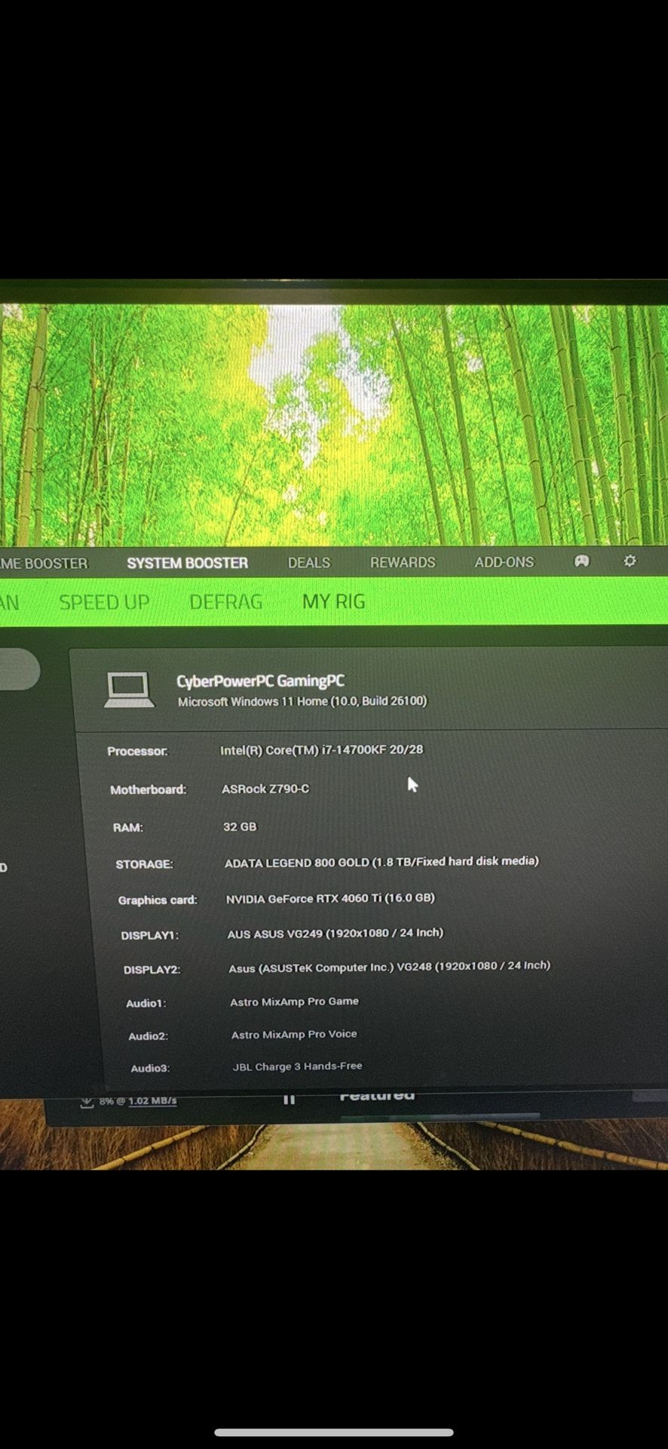Image resolution: width=668 pixels, height=1449 pixels.
Task: Click the 32 GB RAM value
Action: (x=240, y=826)
